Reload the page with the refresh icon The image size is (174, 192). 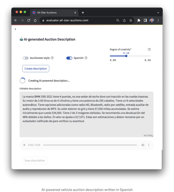pos(29,20)
